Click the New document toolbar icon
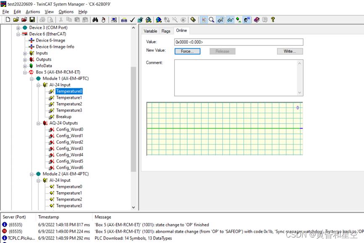The height and width of the screenshot is (243, 364). pyautogui.click(x=8, y=20)
